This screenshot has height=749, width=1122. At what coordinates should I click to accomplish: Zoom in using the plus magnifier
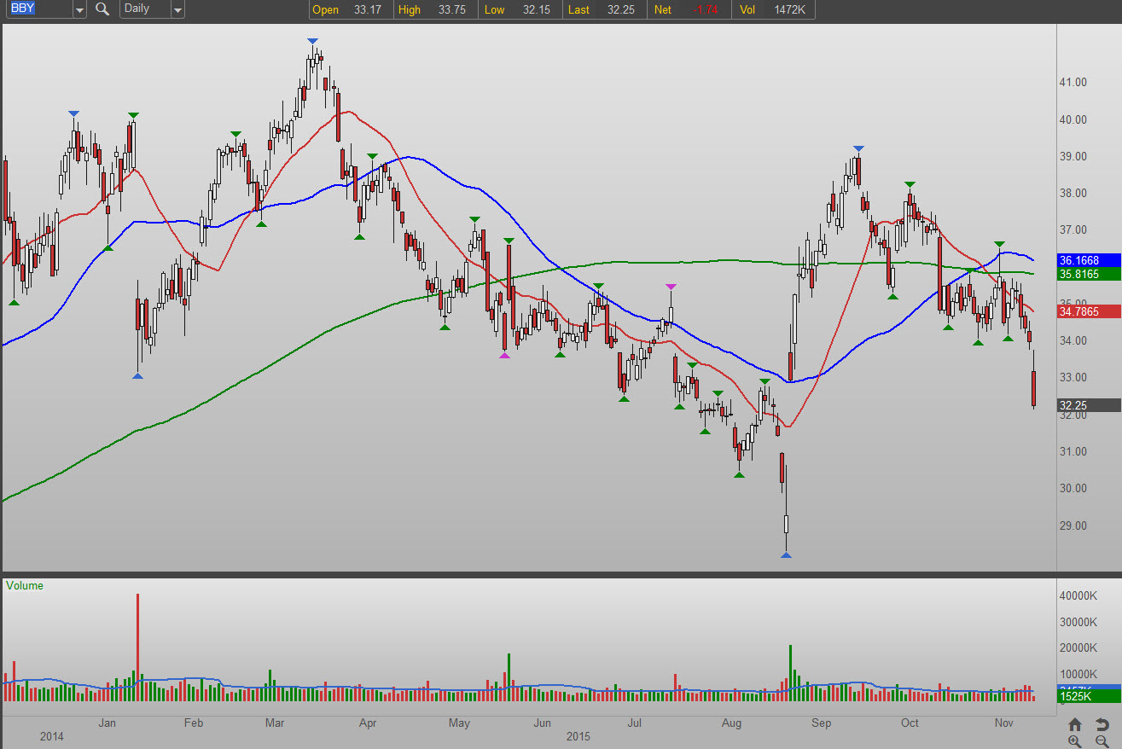tap(1075, 741)
